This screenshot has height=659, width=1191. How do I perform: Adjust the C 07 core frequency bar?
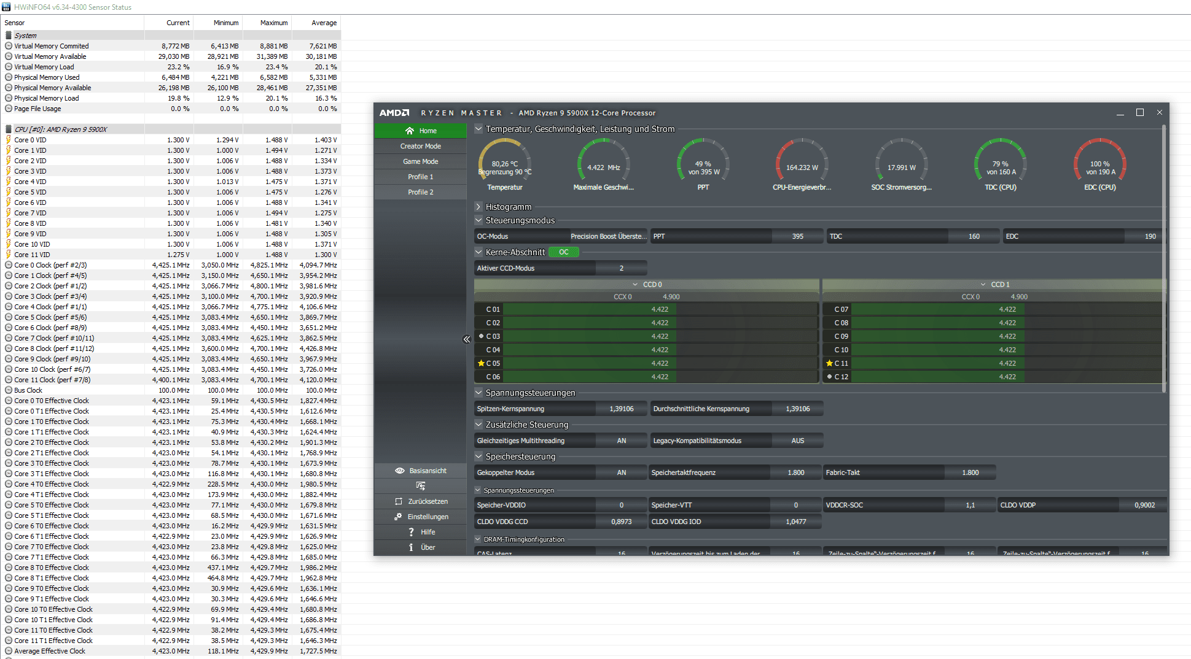click(x=1008, y=309)
